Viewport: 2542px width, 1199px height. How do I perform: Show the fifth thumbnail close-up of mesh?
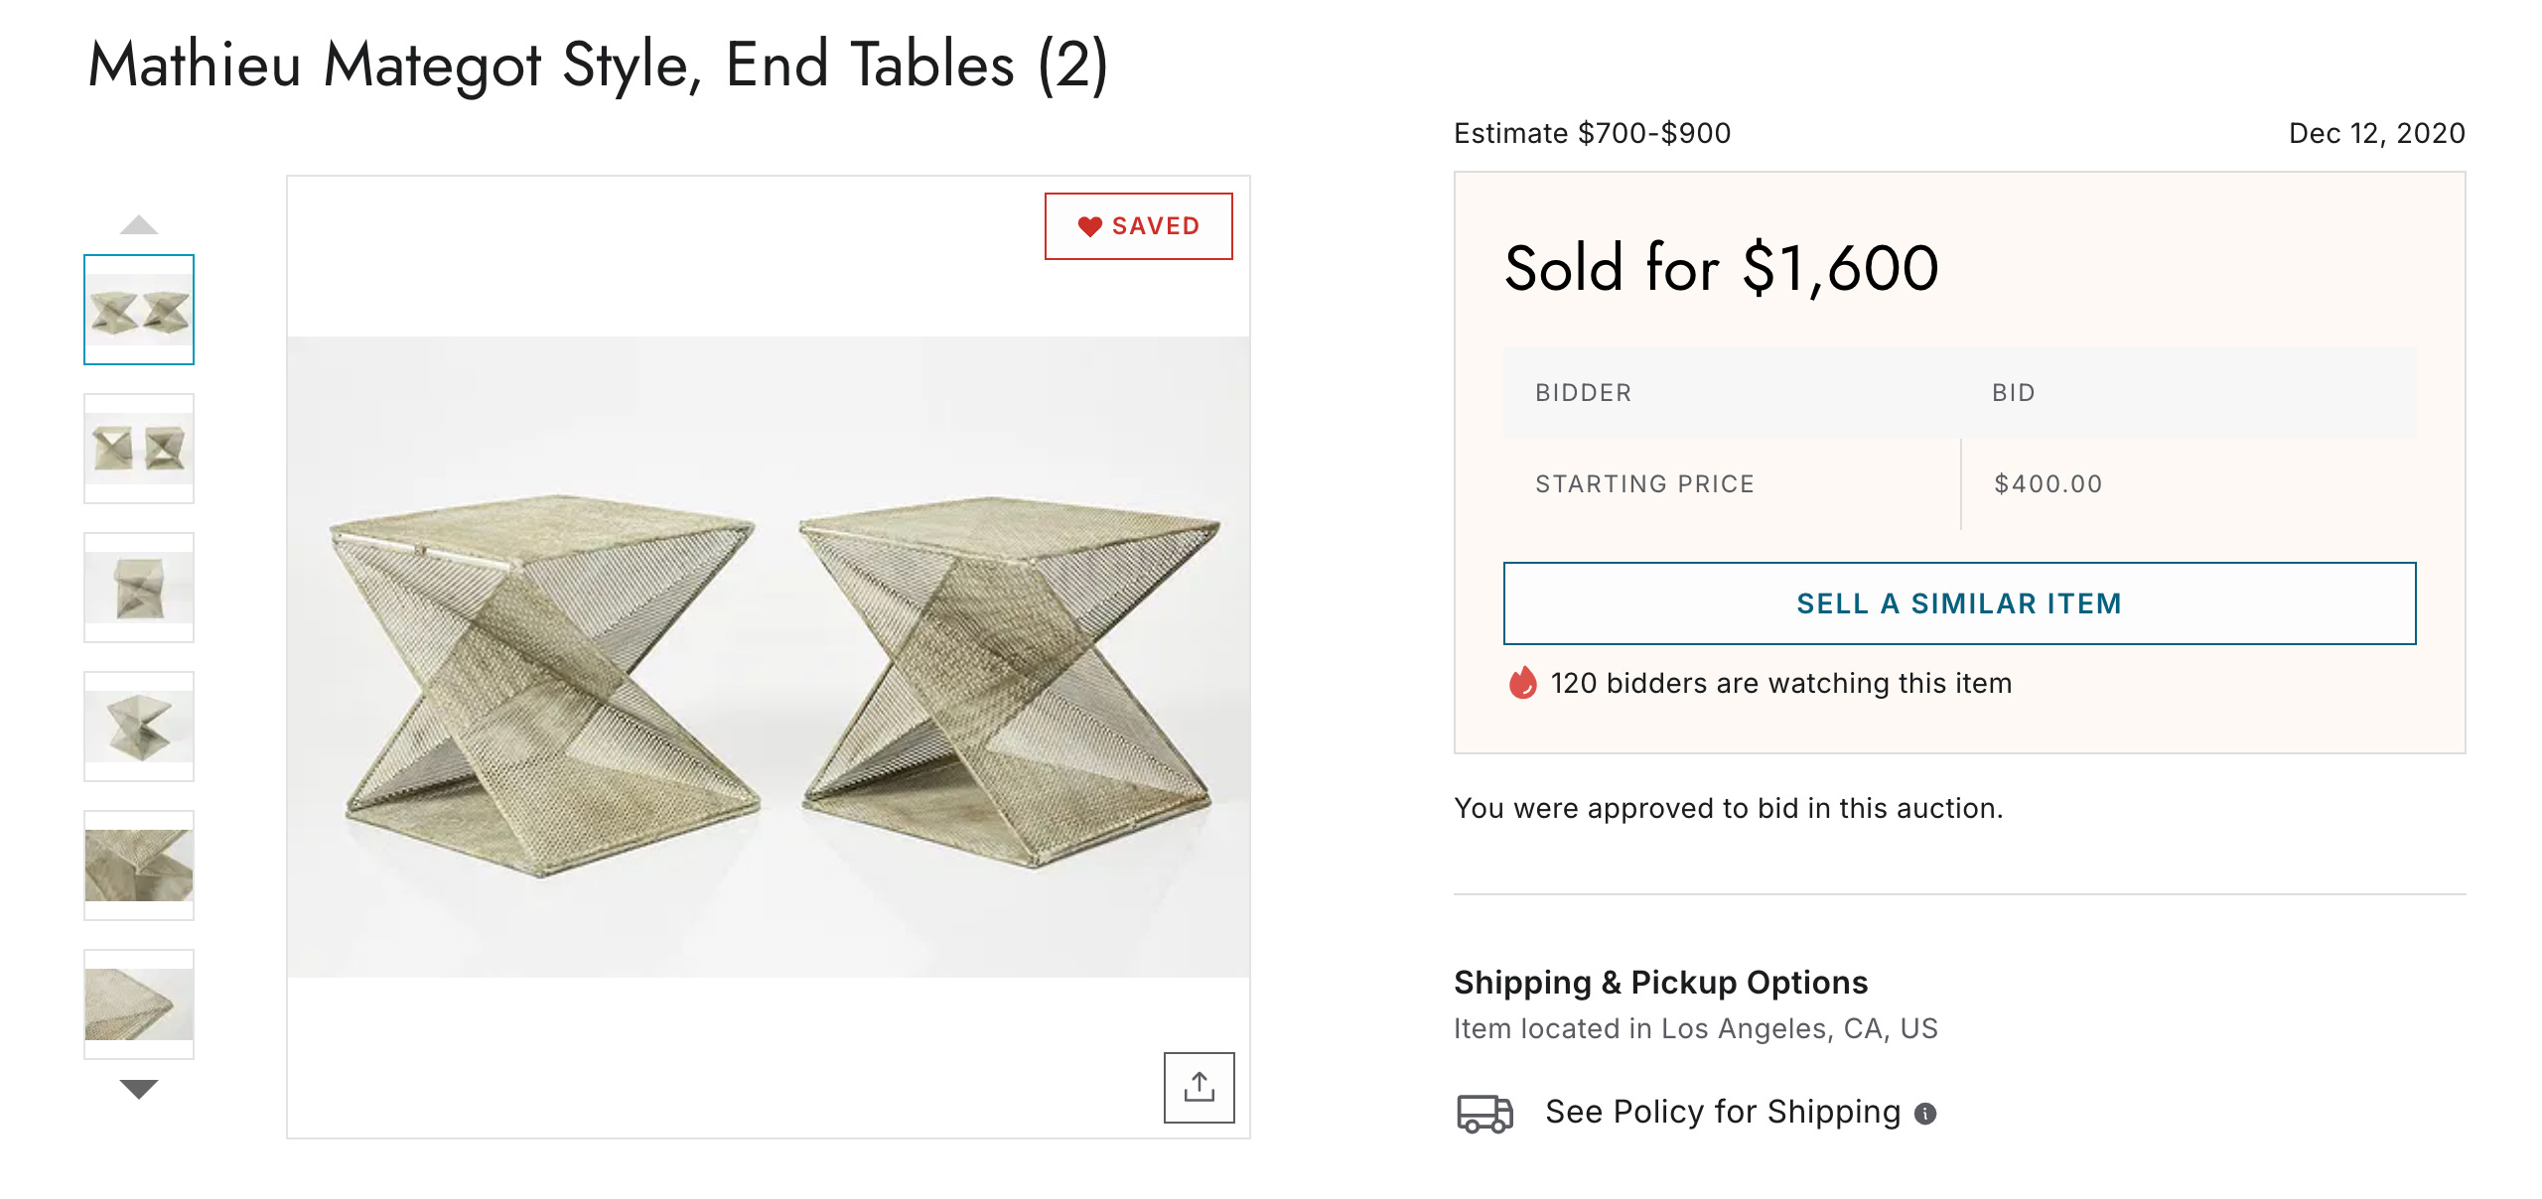(139, 866)
